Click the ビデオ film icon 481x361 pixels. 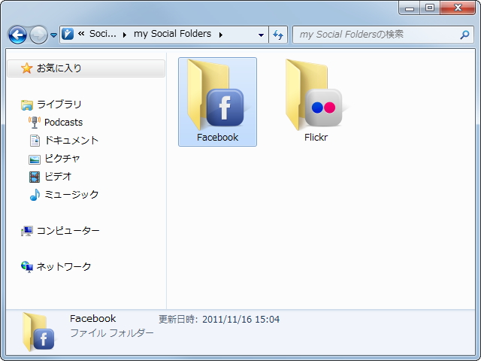tap(35, 177)
